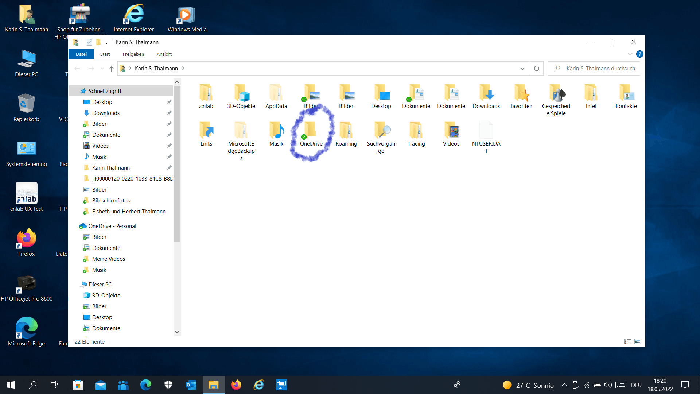Click the refresh button in address bar
The height and width of the screenshot is (394, 700).
(536, 69)
